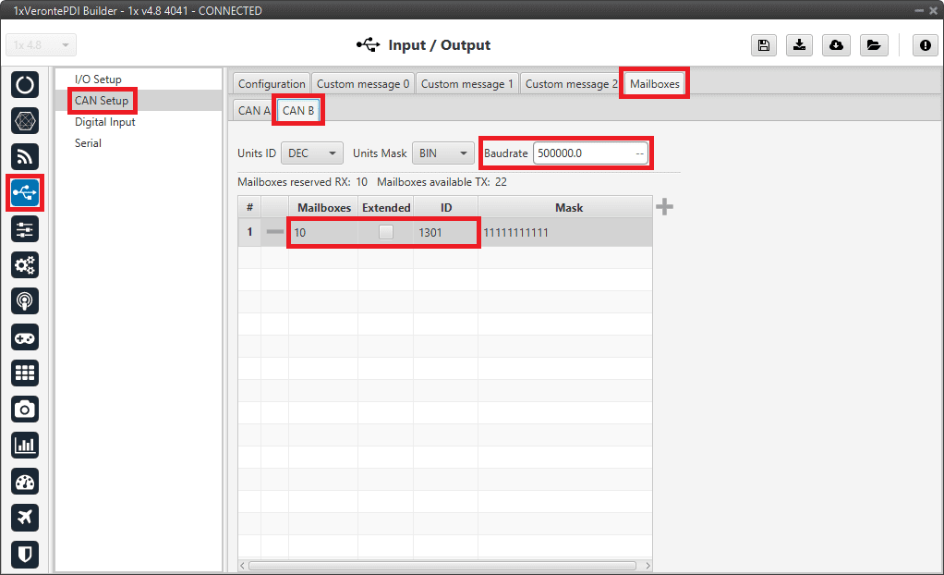
Task: Click the save (floppy disk) toolbar icon
Action: pyautogui.click(x=764, y=45)
